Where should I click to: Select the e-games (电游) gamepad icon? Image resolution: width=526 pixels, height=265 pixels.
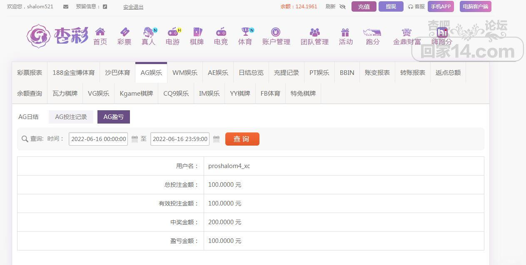point(172,32)
